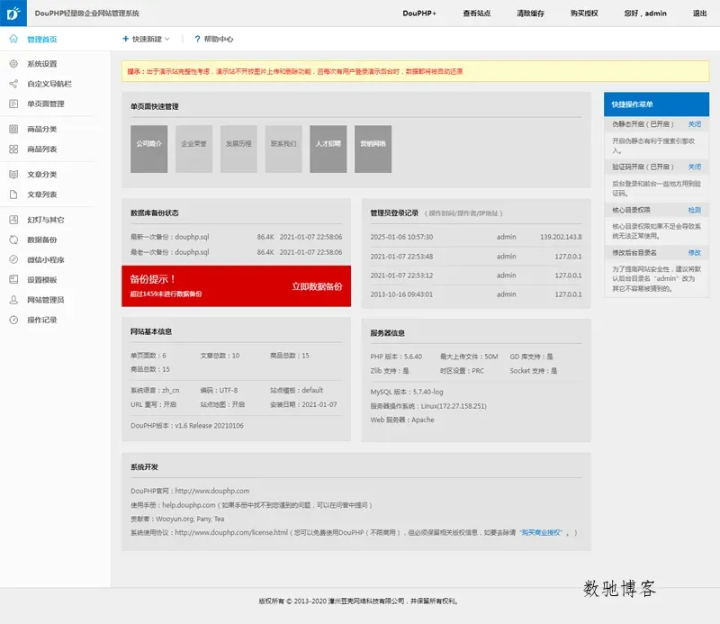Click the grid icon for 商品分类

point(13,129)
